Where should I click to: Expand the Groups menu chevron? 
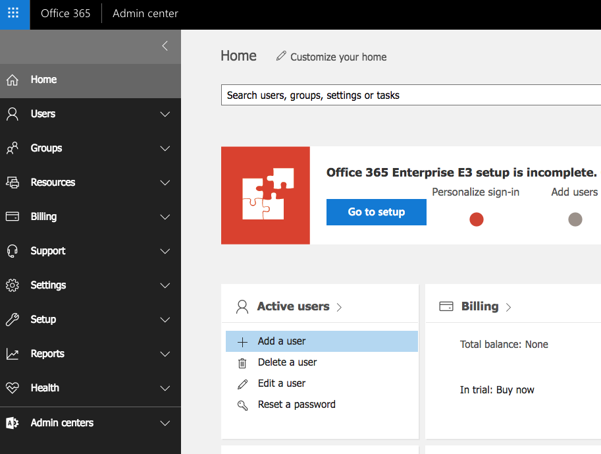165,148
